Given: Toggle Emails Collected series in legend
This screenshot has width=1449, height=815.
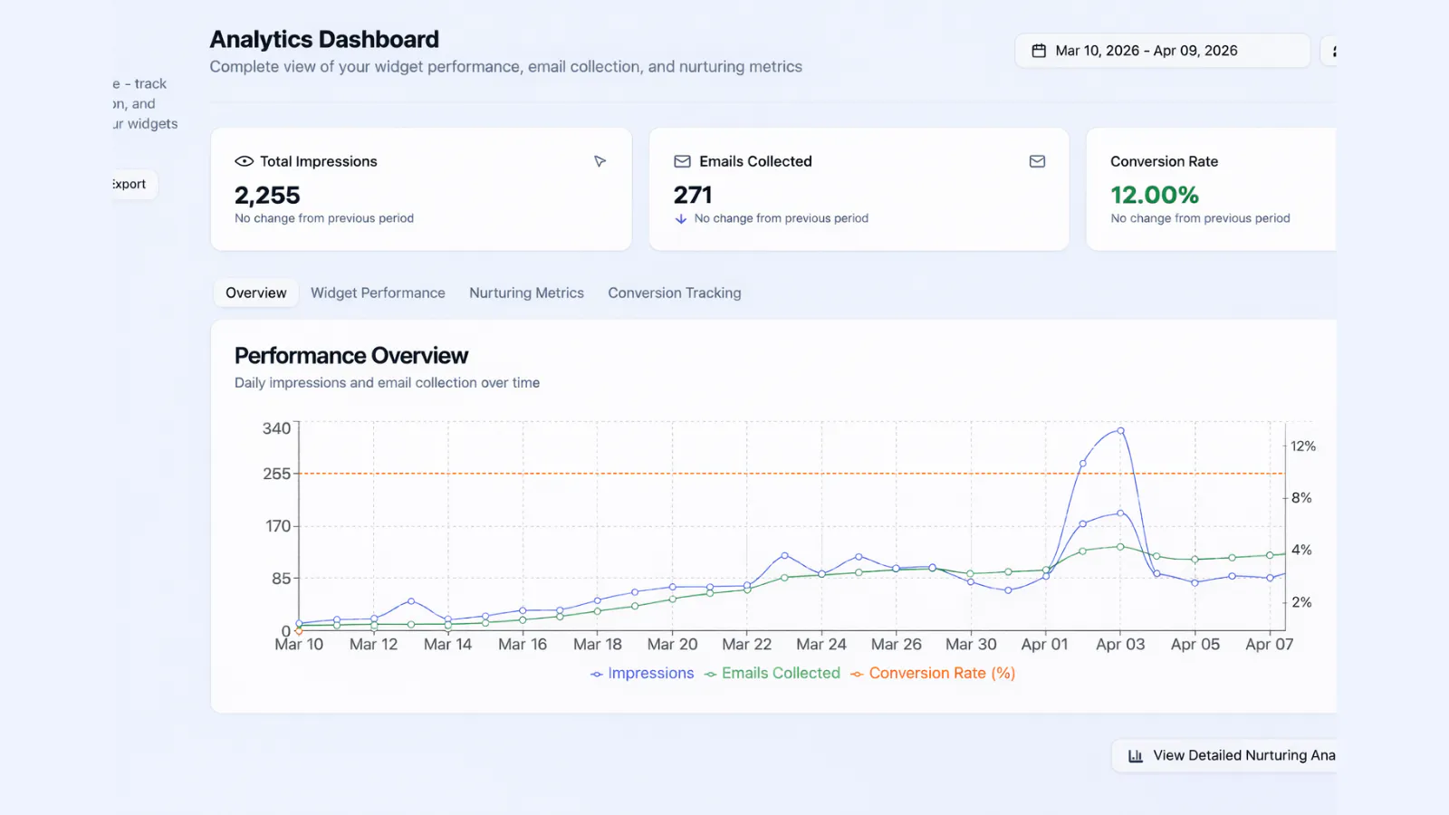Looking at the screenshot, I should tap(772, 673).
